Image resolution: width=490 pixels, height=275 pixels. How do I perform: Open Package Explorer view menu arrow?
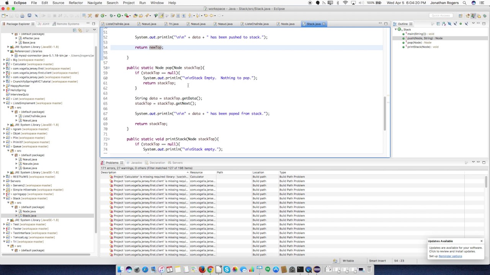click(94, 30)
